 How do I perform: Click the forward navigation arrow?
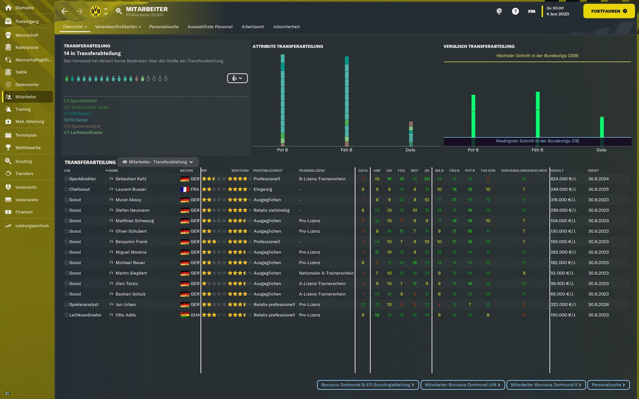pyautogui.click(x=79, y=11)
